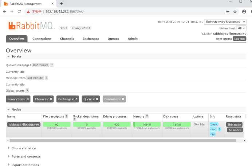Viewport: 252px width, 167px height.
Task: Click the guest user name
Action: click(227, 39)
